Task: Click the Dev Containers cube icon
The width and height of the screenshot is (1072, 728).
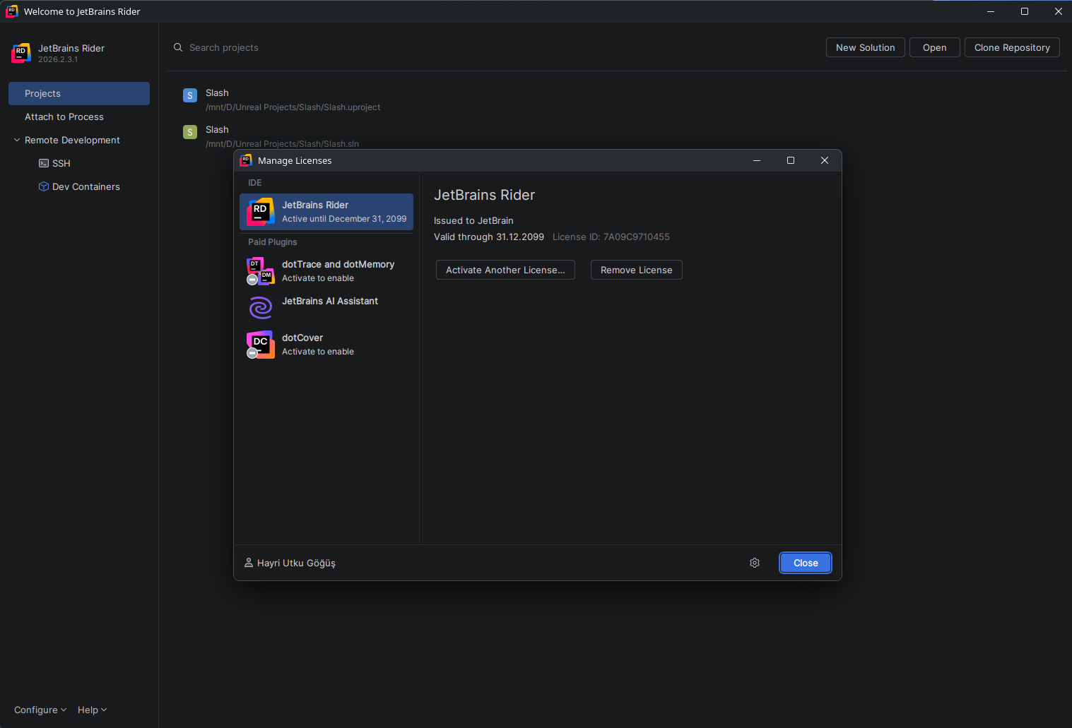Action: (44, 186)
